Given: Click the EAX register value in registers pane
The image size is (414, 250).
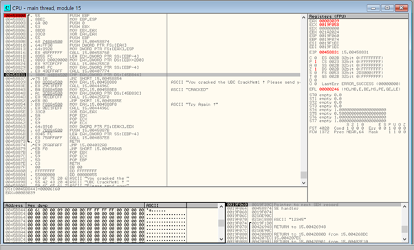Looking at the screenshot, I should pyautogui.click(x=329, y=21).
